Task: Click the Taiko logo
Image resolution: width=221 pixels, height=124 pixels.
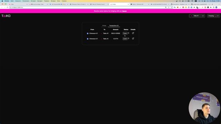Action: click(6, 16)
